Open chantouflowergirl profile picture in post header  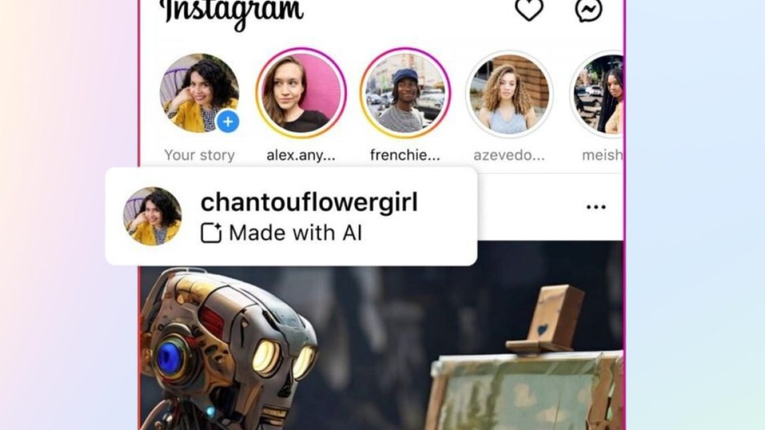(152, 216)
